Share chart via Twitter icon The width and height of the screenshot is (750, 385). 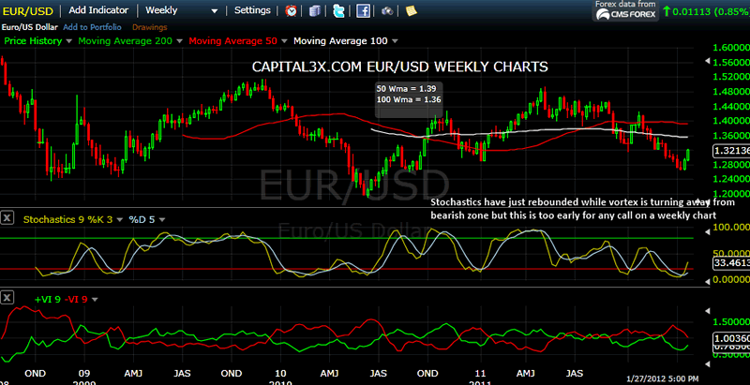tap(338, 10)
